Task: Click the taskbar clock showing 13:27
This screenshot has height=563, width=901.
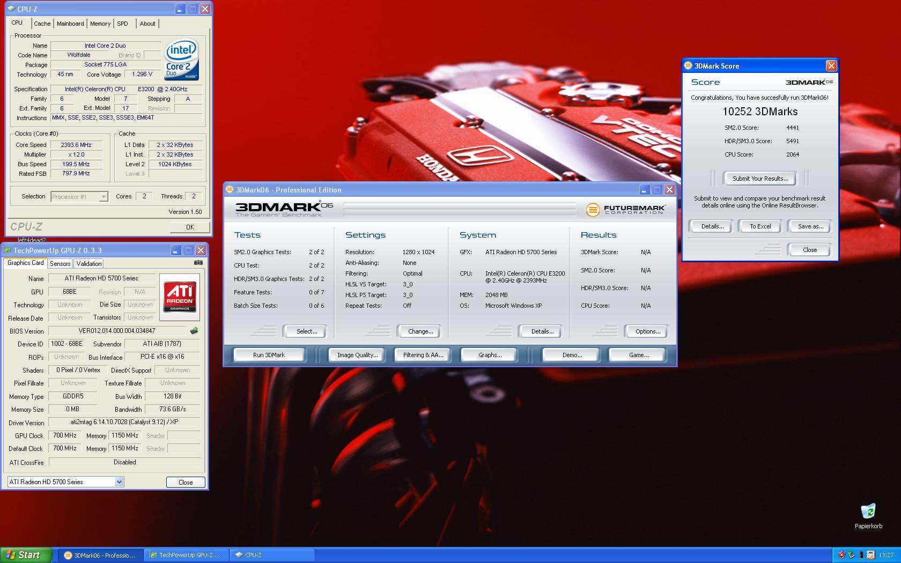Action: coord(886,555)
